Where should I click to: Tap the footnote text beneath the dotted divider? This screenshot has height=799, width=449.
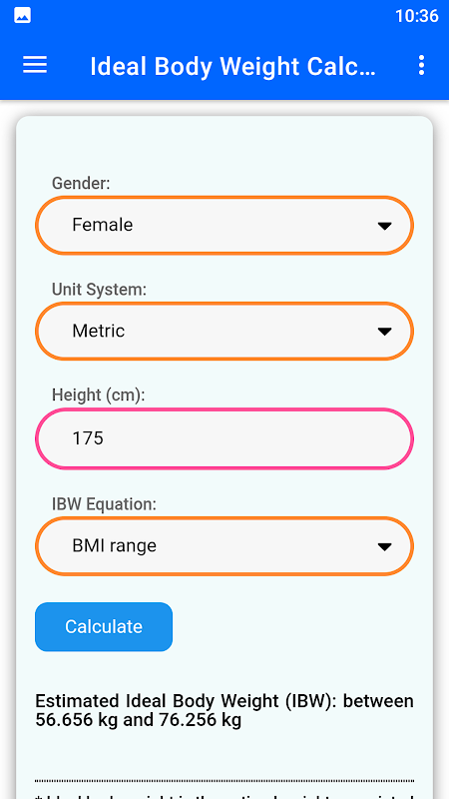pyautogui.click(x=224, y=795)
